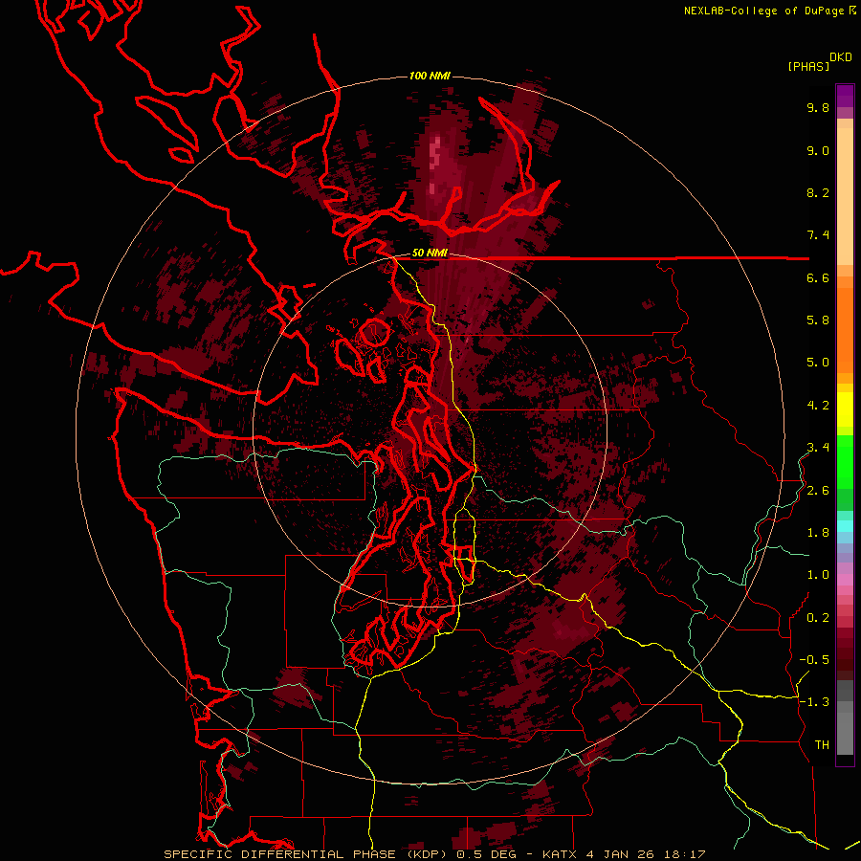Viewport: 861px width, 861px height.
Task: Select the 5.0 value on color scale
Action: (x=818, y=363)
